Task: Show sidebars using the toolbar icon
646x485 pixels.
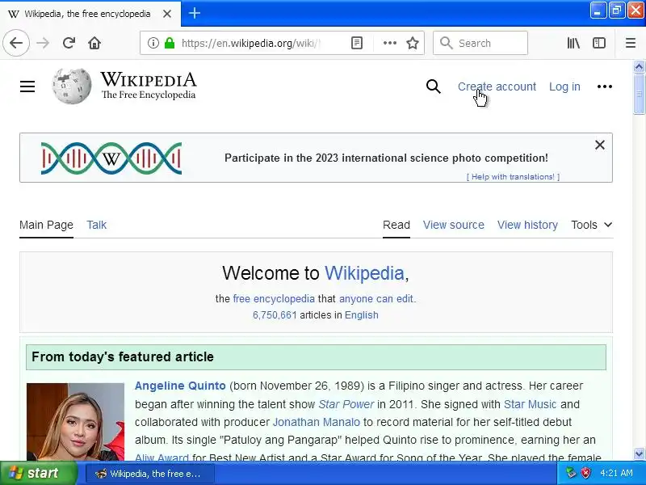Action: [x=598, y=43]
